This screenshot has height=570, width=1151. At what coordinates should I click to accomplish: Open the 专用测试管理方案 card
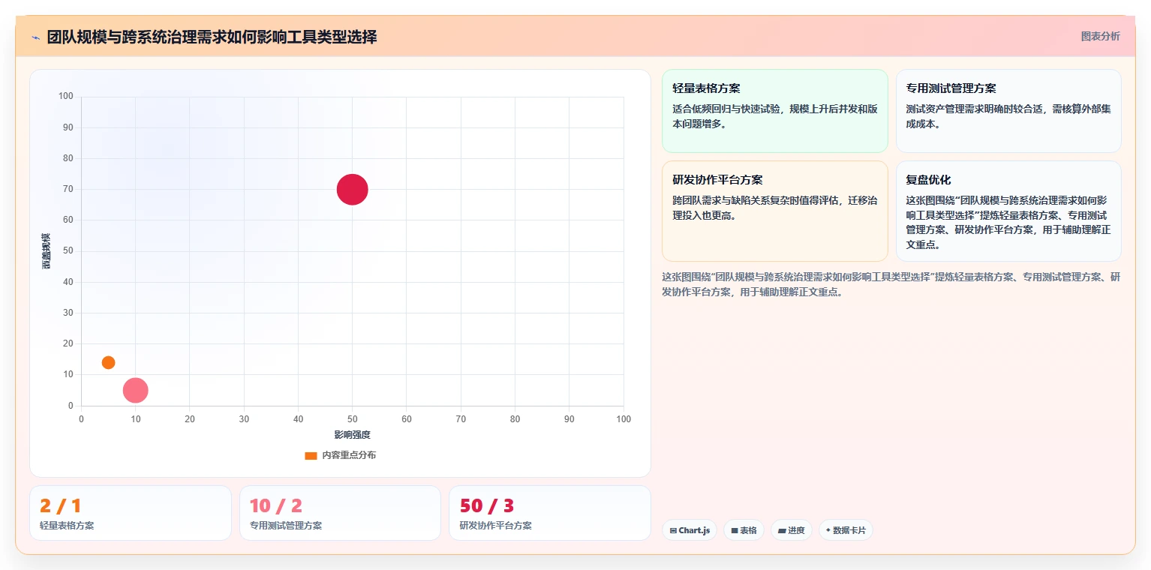click(1008, 111)
